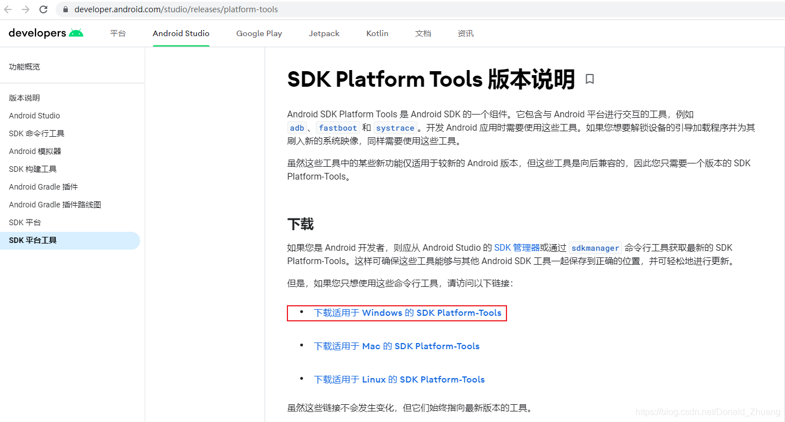
Task: Click the adb code label
Action: (297, 128)
